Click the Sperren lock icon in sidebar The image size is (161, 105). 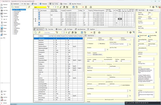coord(2,91)
